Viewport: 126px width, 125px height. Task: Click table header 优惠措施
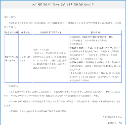coord(95,32)
